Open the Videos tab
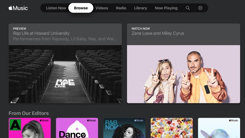 (x=102, y=8)
